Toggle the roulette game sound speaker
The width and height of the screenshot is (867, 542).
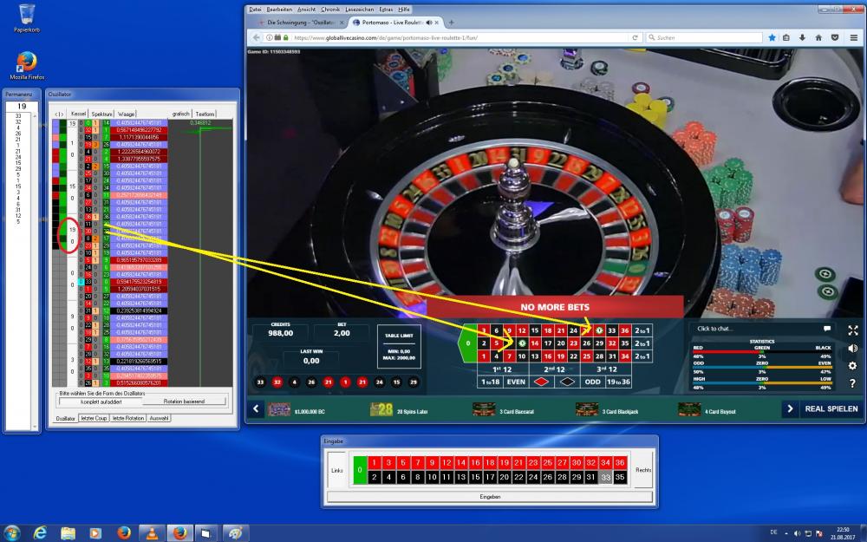[853, 348]
